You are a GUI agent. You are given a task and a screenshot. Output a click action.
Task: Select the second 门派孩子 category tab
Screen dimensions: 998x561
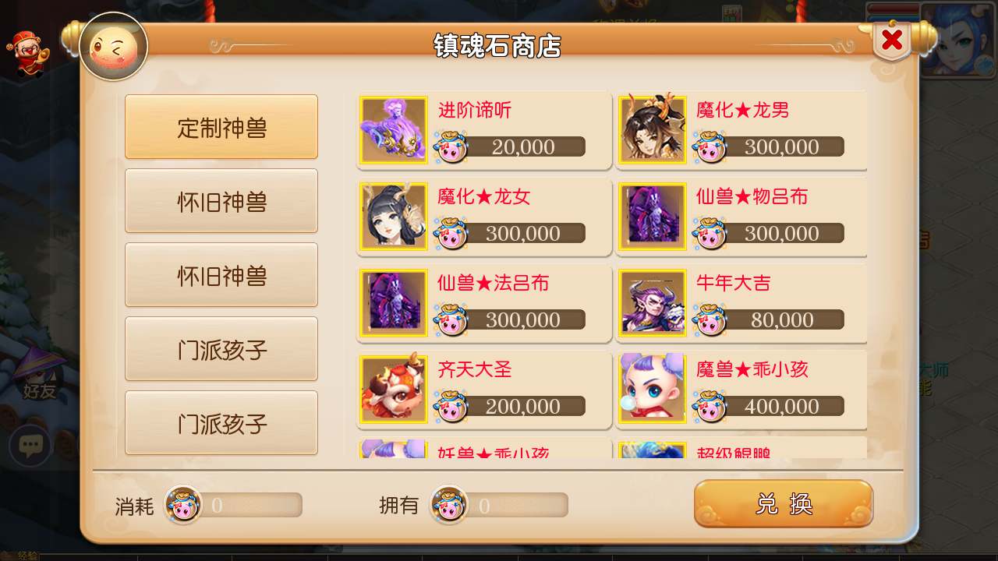click(221, 423)
